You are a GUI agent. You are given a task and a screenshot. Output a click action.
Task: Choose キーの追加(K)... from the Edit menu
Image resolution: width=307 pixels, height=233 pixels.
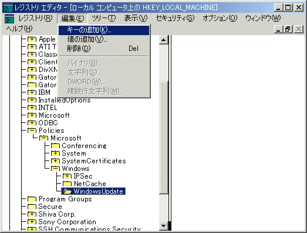tap(104, 30)
